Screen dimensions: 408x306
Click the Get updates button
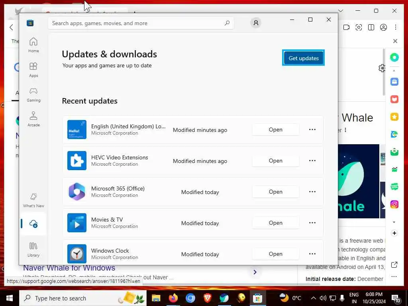[x=303, y=58]
